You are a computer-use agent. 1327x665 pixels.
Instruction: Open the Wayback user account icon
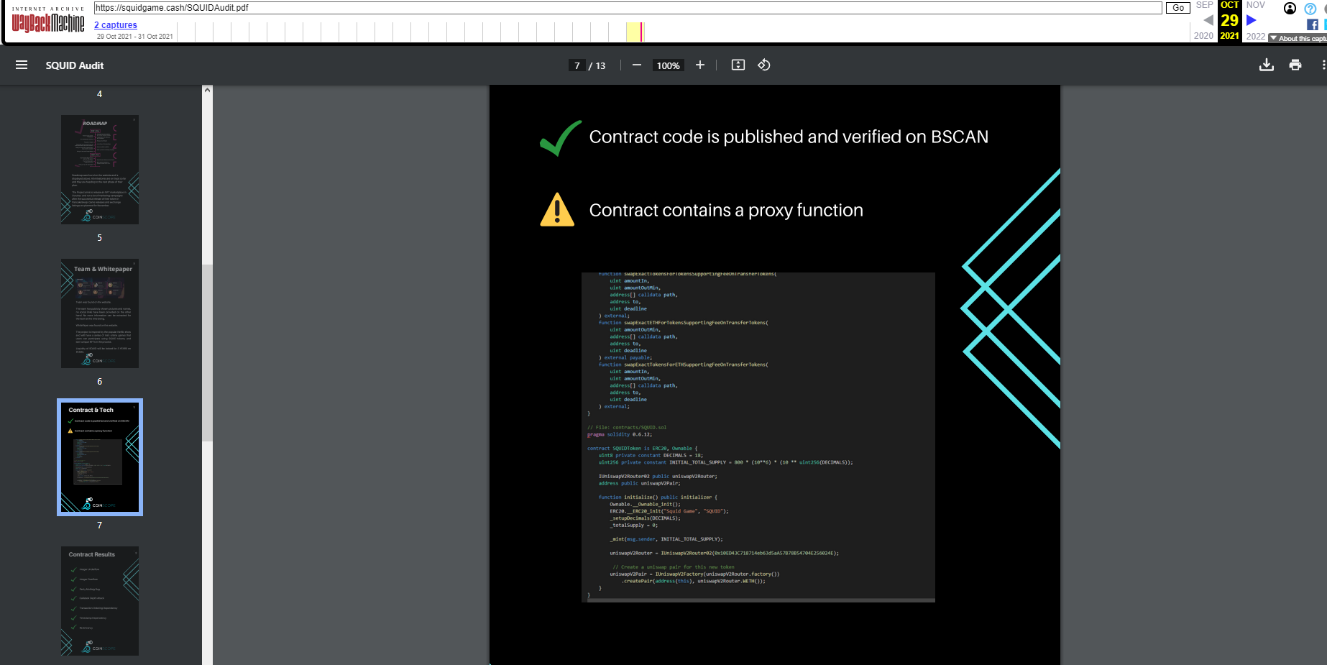(x=1290, y=9)
